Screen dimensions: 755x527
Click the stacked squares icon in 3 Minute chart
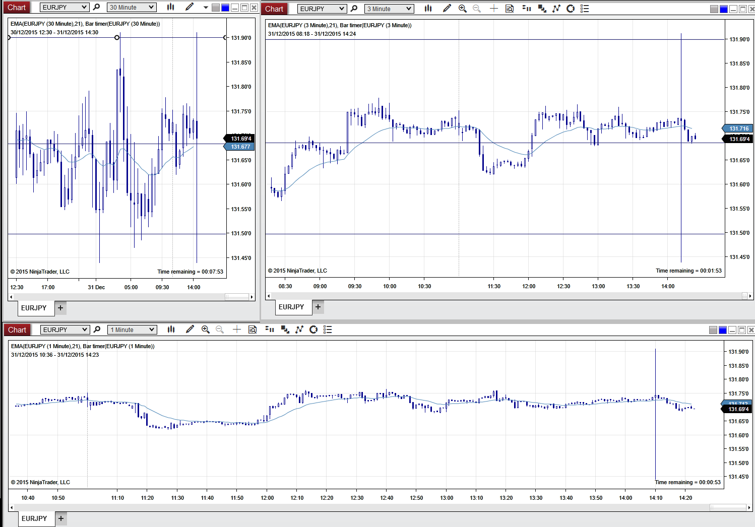point(542,9)
